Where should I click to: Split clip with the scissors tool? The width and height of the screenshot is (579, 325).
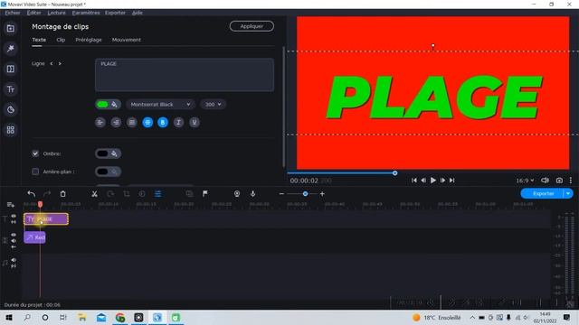click(94, 194)
